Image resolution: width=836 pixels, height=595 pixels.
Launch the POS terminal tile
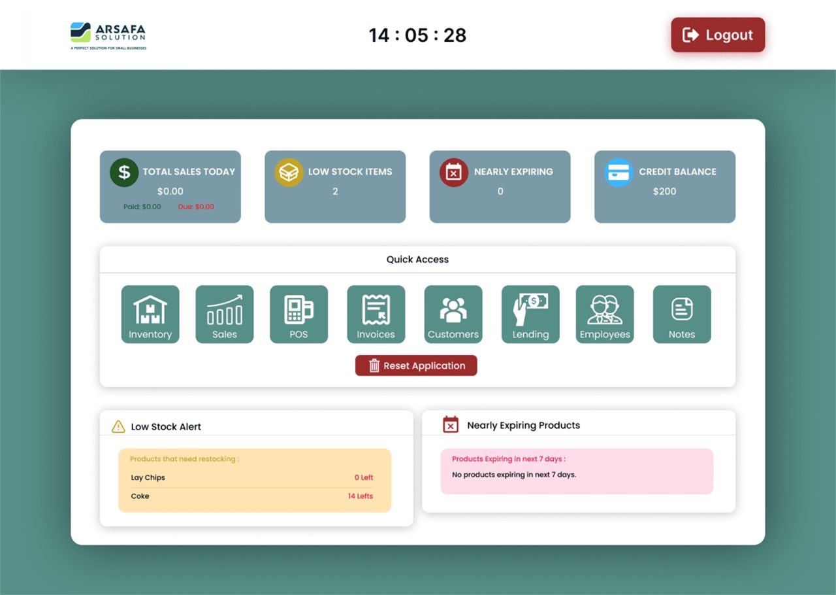point(299,314)
